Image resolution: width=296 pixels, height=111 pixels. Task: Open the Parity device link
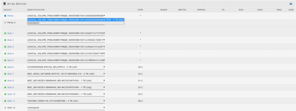pyautogui.click(x=10, y=16)
